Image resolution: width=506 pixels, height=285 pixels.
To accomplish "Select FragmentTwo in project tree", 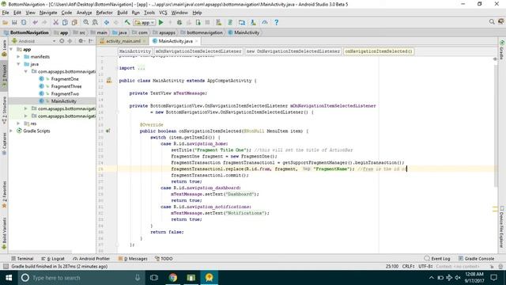I will (65, 93).
